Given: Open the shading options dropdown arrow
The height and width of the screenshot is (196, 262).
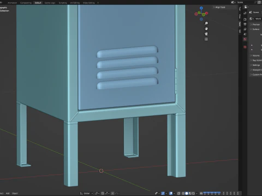Looking at the screenshot, I should click(196, 193).
